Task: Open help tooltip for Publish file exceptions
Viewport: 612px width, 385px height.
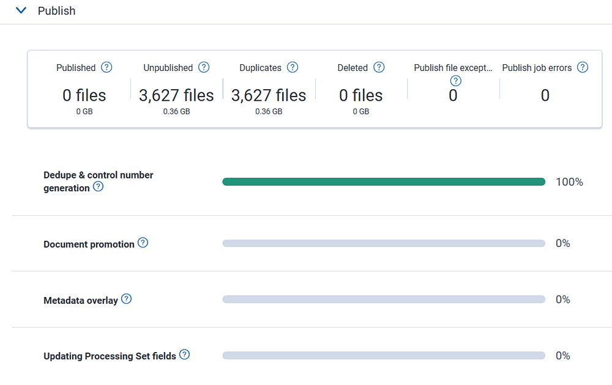Action: 455,80
